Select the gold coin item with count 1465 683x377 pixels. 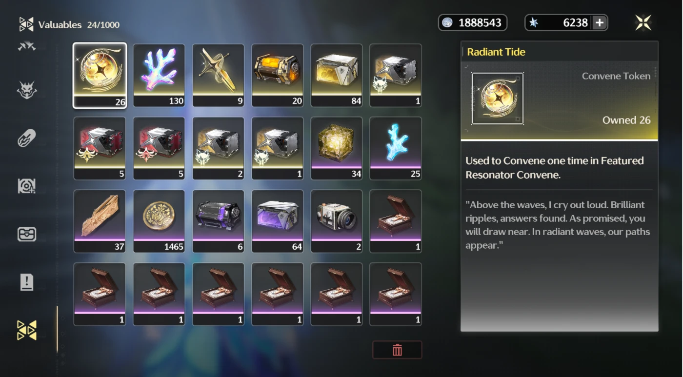click(x=159, y=221)
